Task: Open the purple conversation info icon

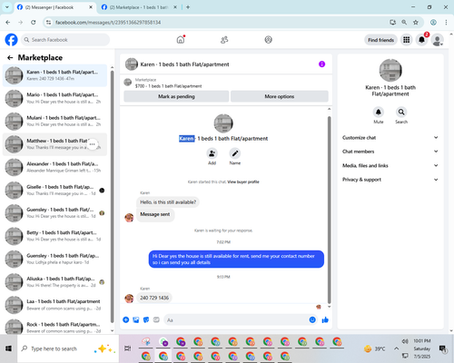Action: 321,64
